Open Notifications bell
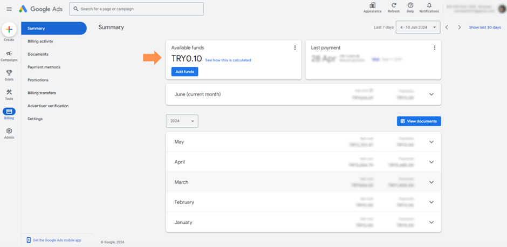 click(x=429, y=5)
